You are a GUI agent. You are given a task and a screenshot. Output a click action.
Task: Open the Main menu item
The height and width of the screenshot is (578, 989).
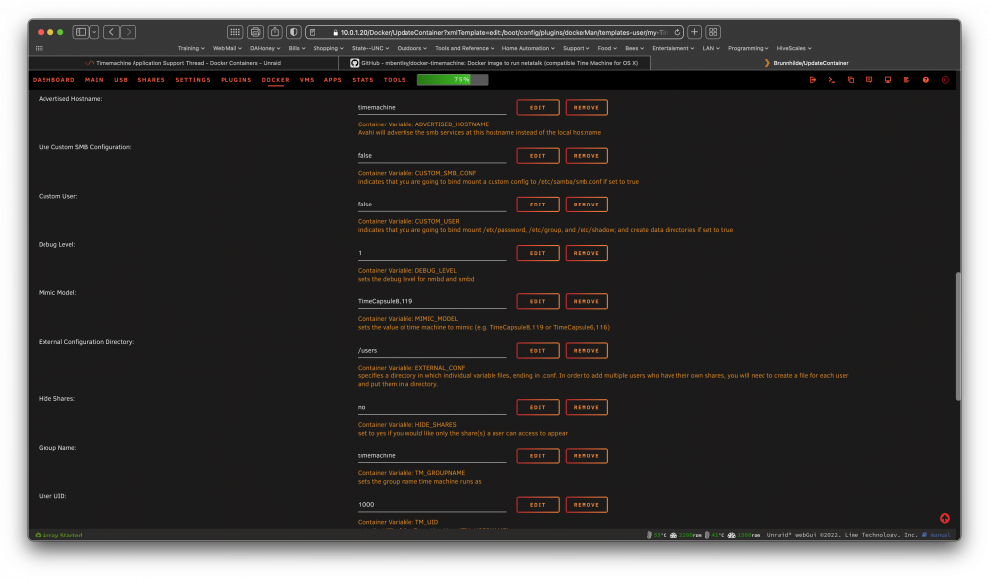94,80
